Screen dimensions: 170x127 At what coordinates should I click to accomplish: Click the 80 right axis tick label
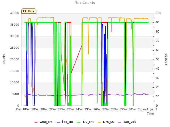tap(158, 32)
